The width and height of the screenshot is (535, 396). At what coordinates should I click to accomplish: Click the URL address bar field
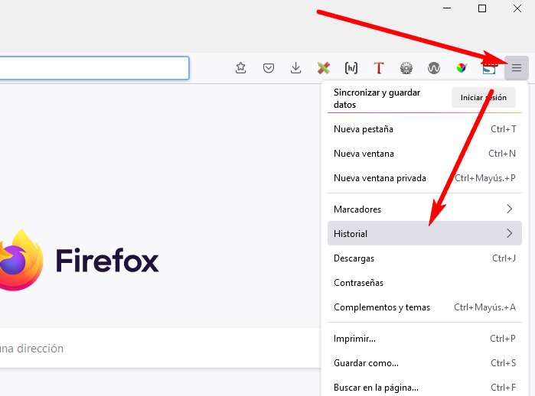[x=92, y=68]
